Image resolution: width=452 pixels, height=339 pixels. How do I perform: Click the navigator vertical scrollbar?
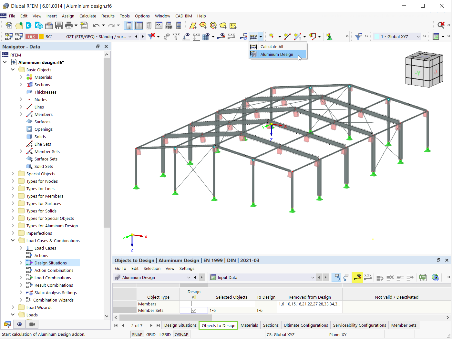(x=107, y=142)
